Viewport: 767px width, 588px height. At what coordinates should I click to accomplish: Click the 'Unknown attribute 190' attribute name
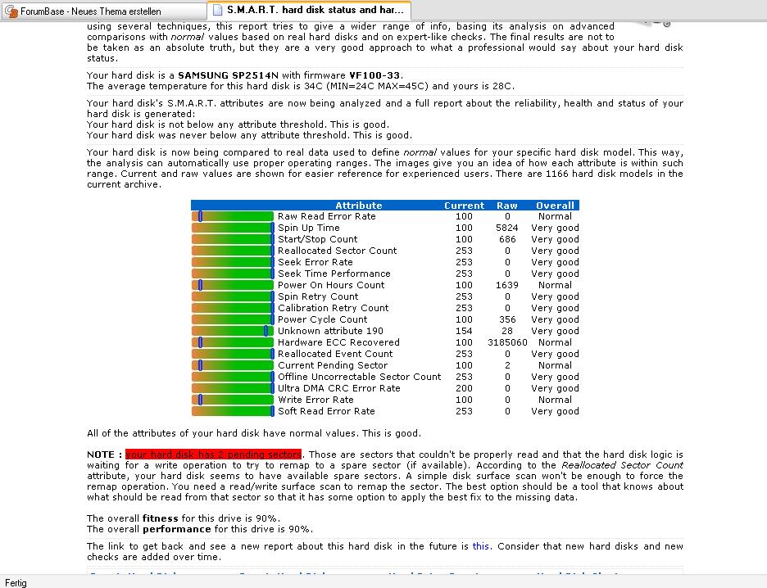coord(331,331)
